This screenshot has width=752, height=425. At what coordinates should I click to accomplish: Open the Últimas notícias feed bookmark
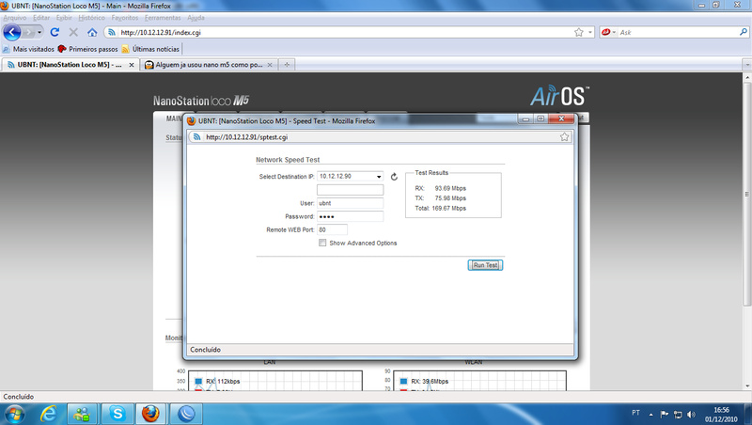[x=150, y=49]
